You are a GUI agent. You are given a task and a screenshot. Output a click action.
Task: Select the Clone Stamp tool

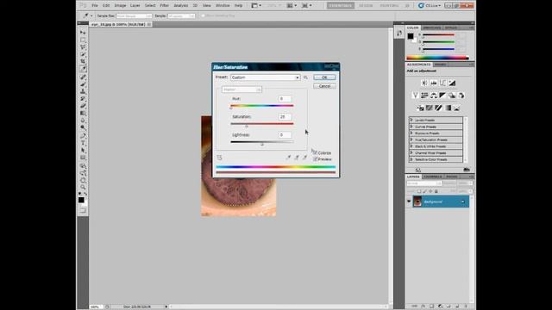tap(83, 91)
